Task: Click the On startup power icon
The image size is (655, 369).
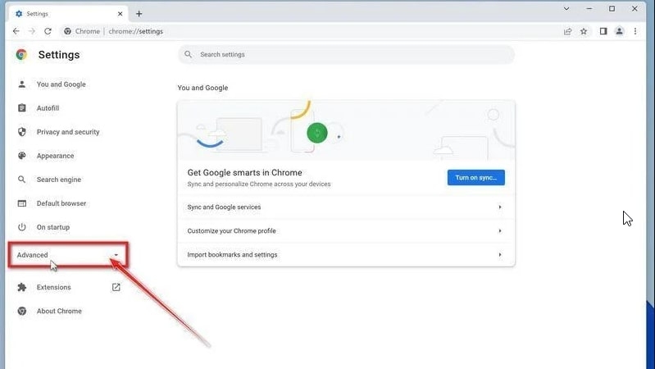Action: tap(21, 227)
